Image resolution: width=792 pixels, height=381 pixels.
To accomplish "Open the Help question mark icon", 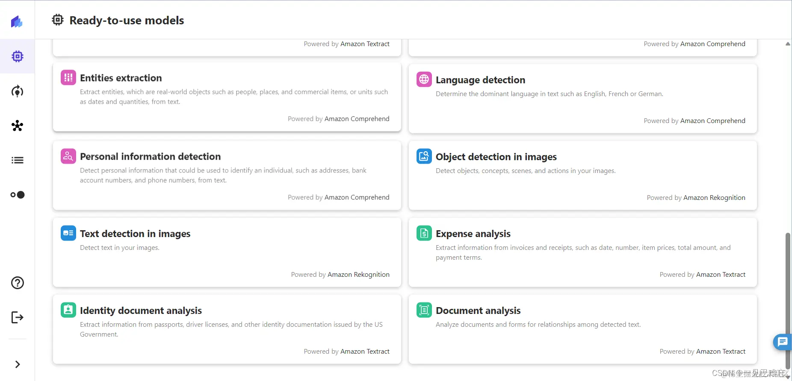I will (x=17, y=283).
